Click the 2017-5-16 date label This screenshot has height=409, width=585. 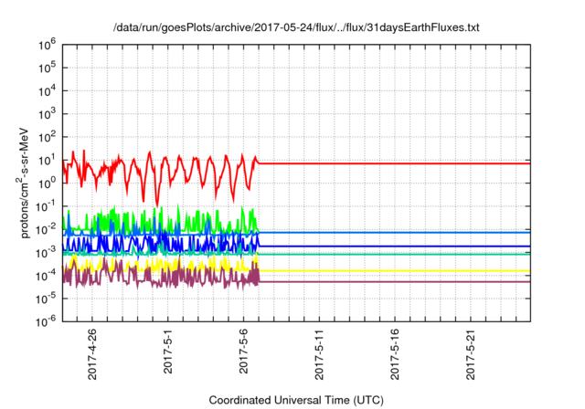point(395,354)
